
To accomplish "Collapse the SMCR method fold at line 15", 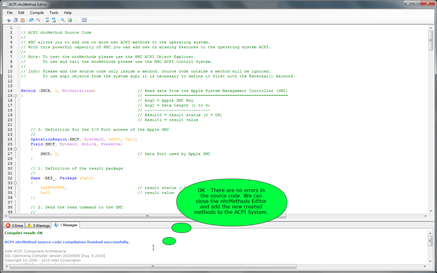I will click(x=15, y=96).
